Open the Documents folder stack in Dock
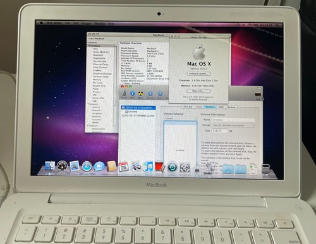The width and height of the screenshot is (316, 244). [x=241, y=169]
